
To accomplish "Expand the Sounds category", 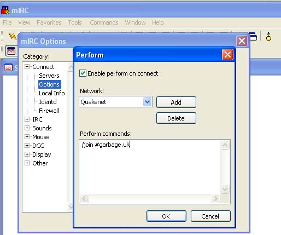I will point(27,128).
